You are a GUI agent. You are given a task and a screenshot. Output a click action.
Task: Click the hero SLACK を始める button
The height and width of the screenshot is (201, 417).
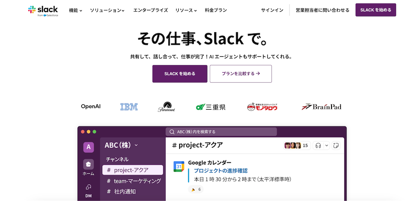(x=180, y=74)
